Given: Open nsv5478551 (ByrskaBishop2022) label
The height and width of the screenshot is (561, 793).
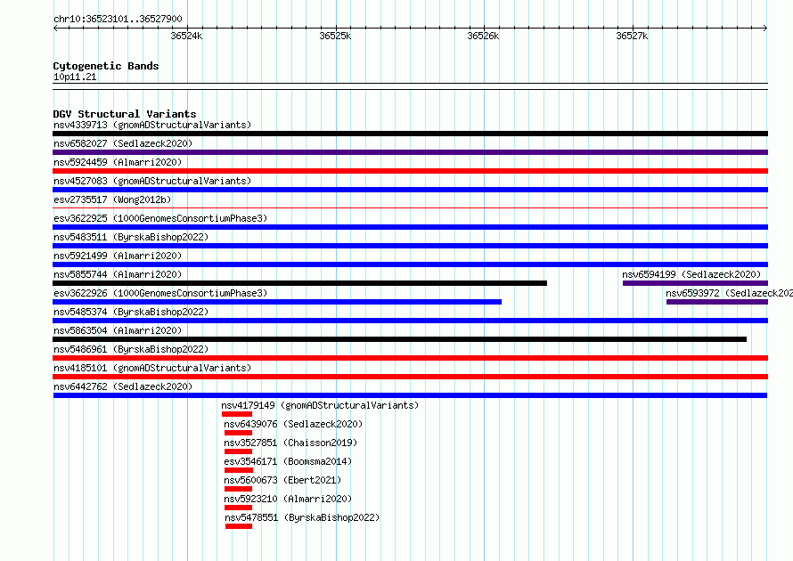Looking at the screenshot, I should click(x=302, y=517).
